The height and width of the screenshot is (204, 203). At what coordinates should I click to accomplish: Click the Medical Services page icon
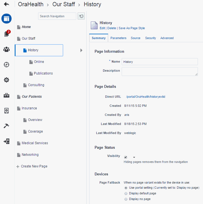(19, 143)
